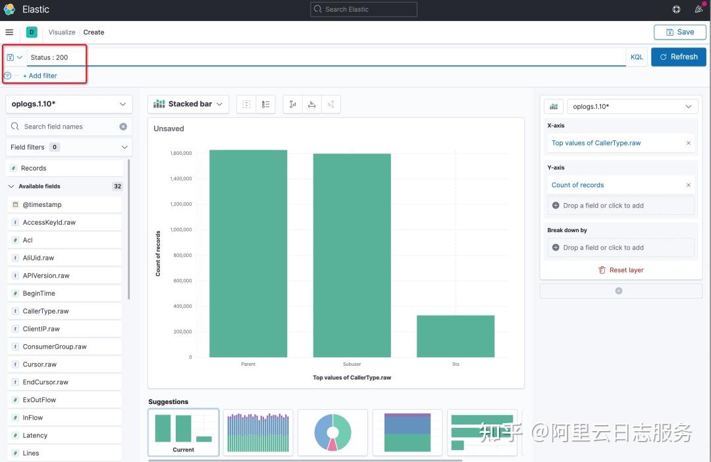
Task: Select the Create breadcrumb tab
Action: 93,32
